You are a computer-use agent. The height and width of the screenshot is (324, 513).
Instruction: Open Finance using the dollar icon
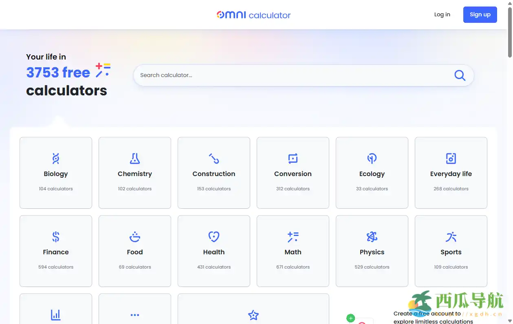[55, 237]
